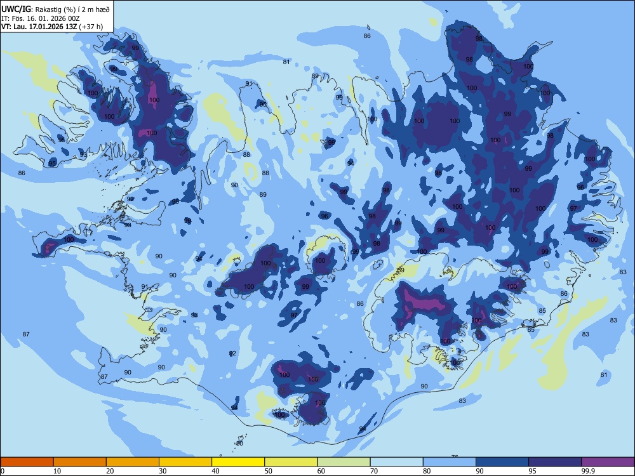Click the purple above-99.9 legend swatch

point(608,462)
